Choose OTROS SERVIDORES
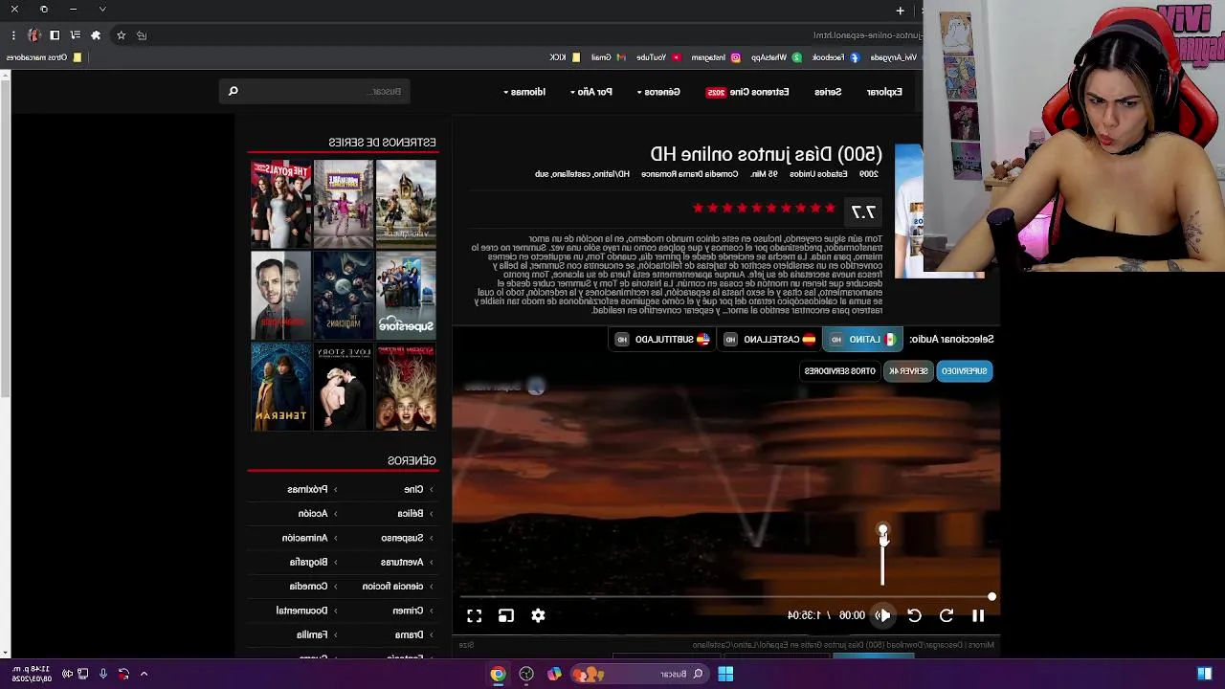The height and width of the screenshot is (689, 1225). click(x=839, y=370)
